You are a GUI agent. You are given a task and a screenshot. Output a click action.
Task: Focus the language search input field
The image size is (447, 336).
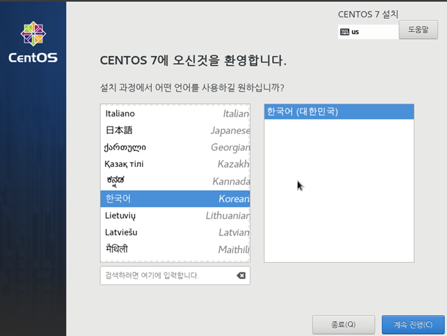pyautogui.click(x=175, y=275)
